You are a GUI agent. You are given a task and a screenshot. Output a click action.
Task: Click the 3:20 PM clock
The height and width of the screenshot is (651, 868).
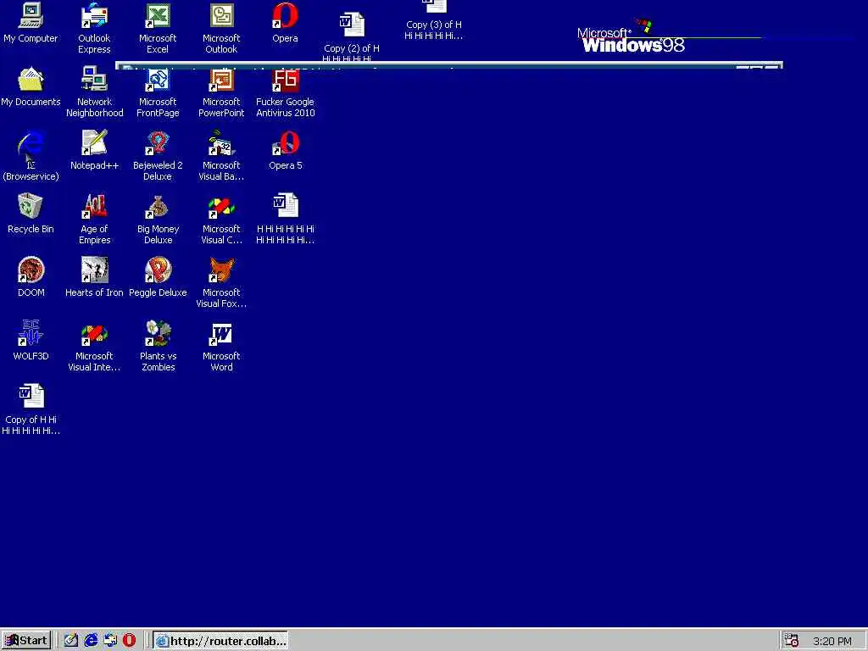click(832, 641)
